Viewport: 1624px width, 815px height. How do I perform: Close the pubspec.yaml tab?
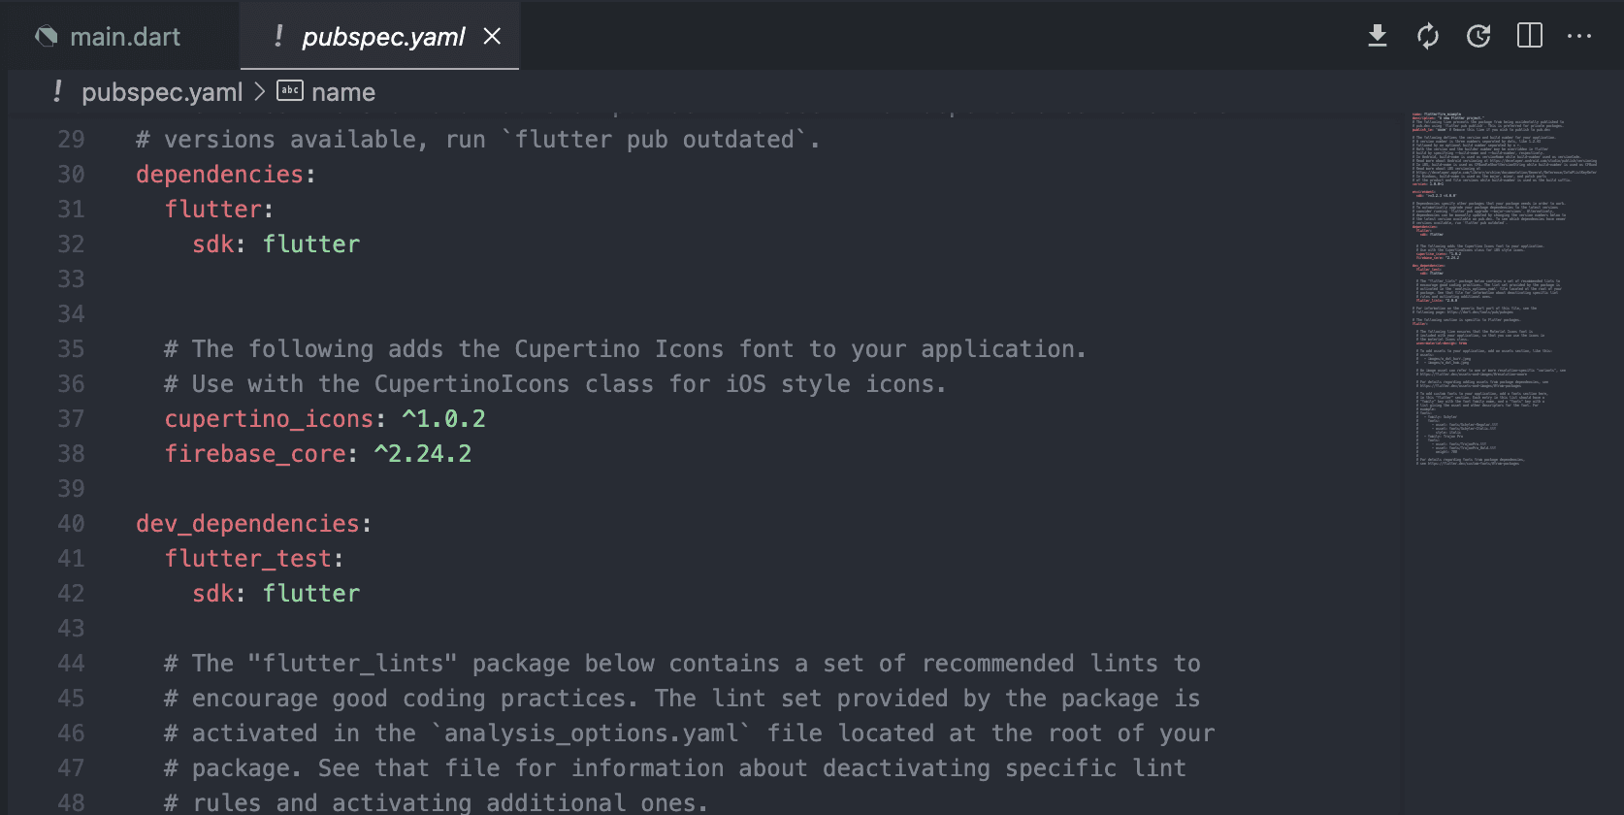[493, 36]
